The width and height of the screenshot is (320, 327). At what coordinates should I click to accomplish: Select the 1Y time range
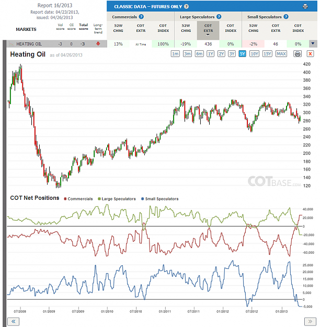(211, 54)
